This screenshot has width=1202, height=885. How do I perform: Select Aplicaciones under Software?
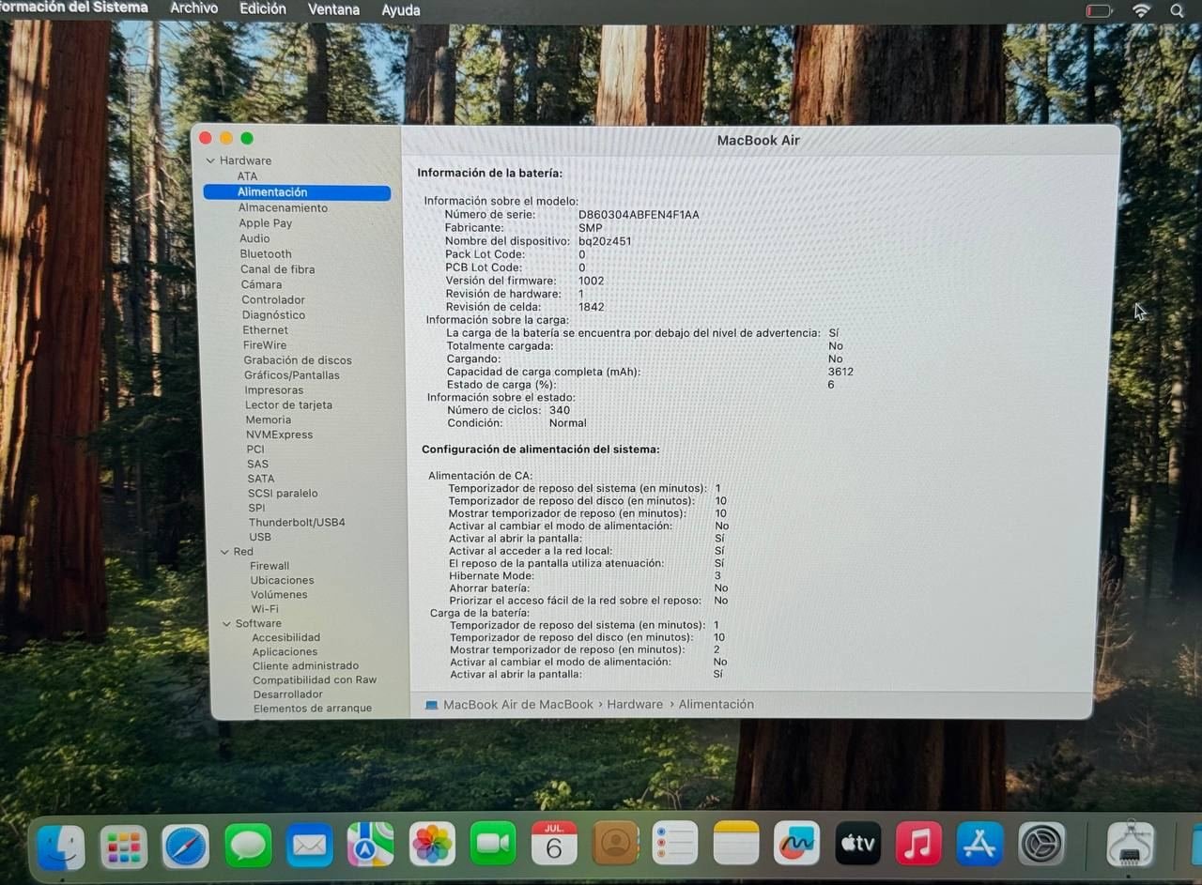click(x=285, y=651)
